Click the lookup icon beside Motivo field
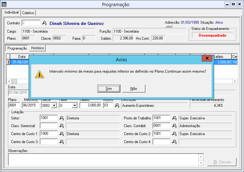 pyautogui.click(x=117, y=106)
